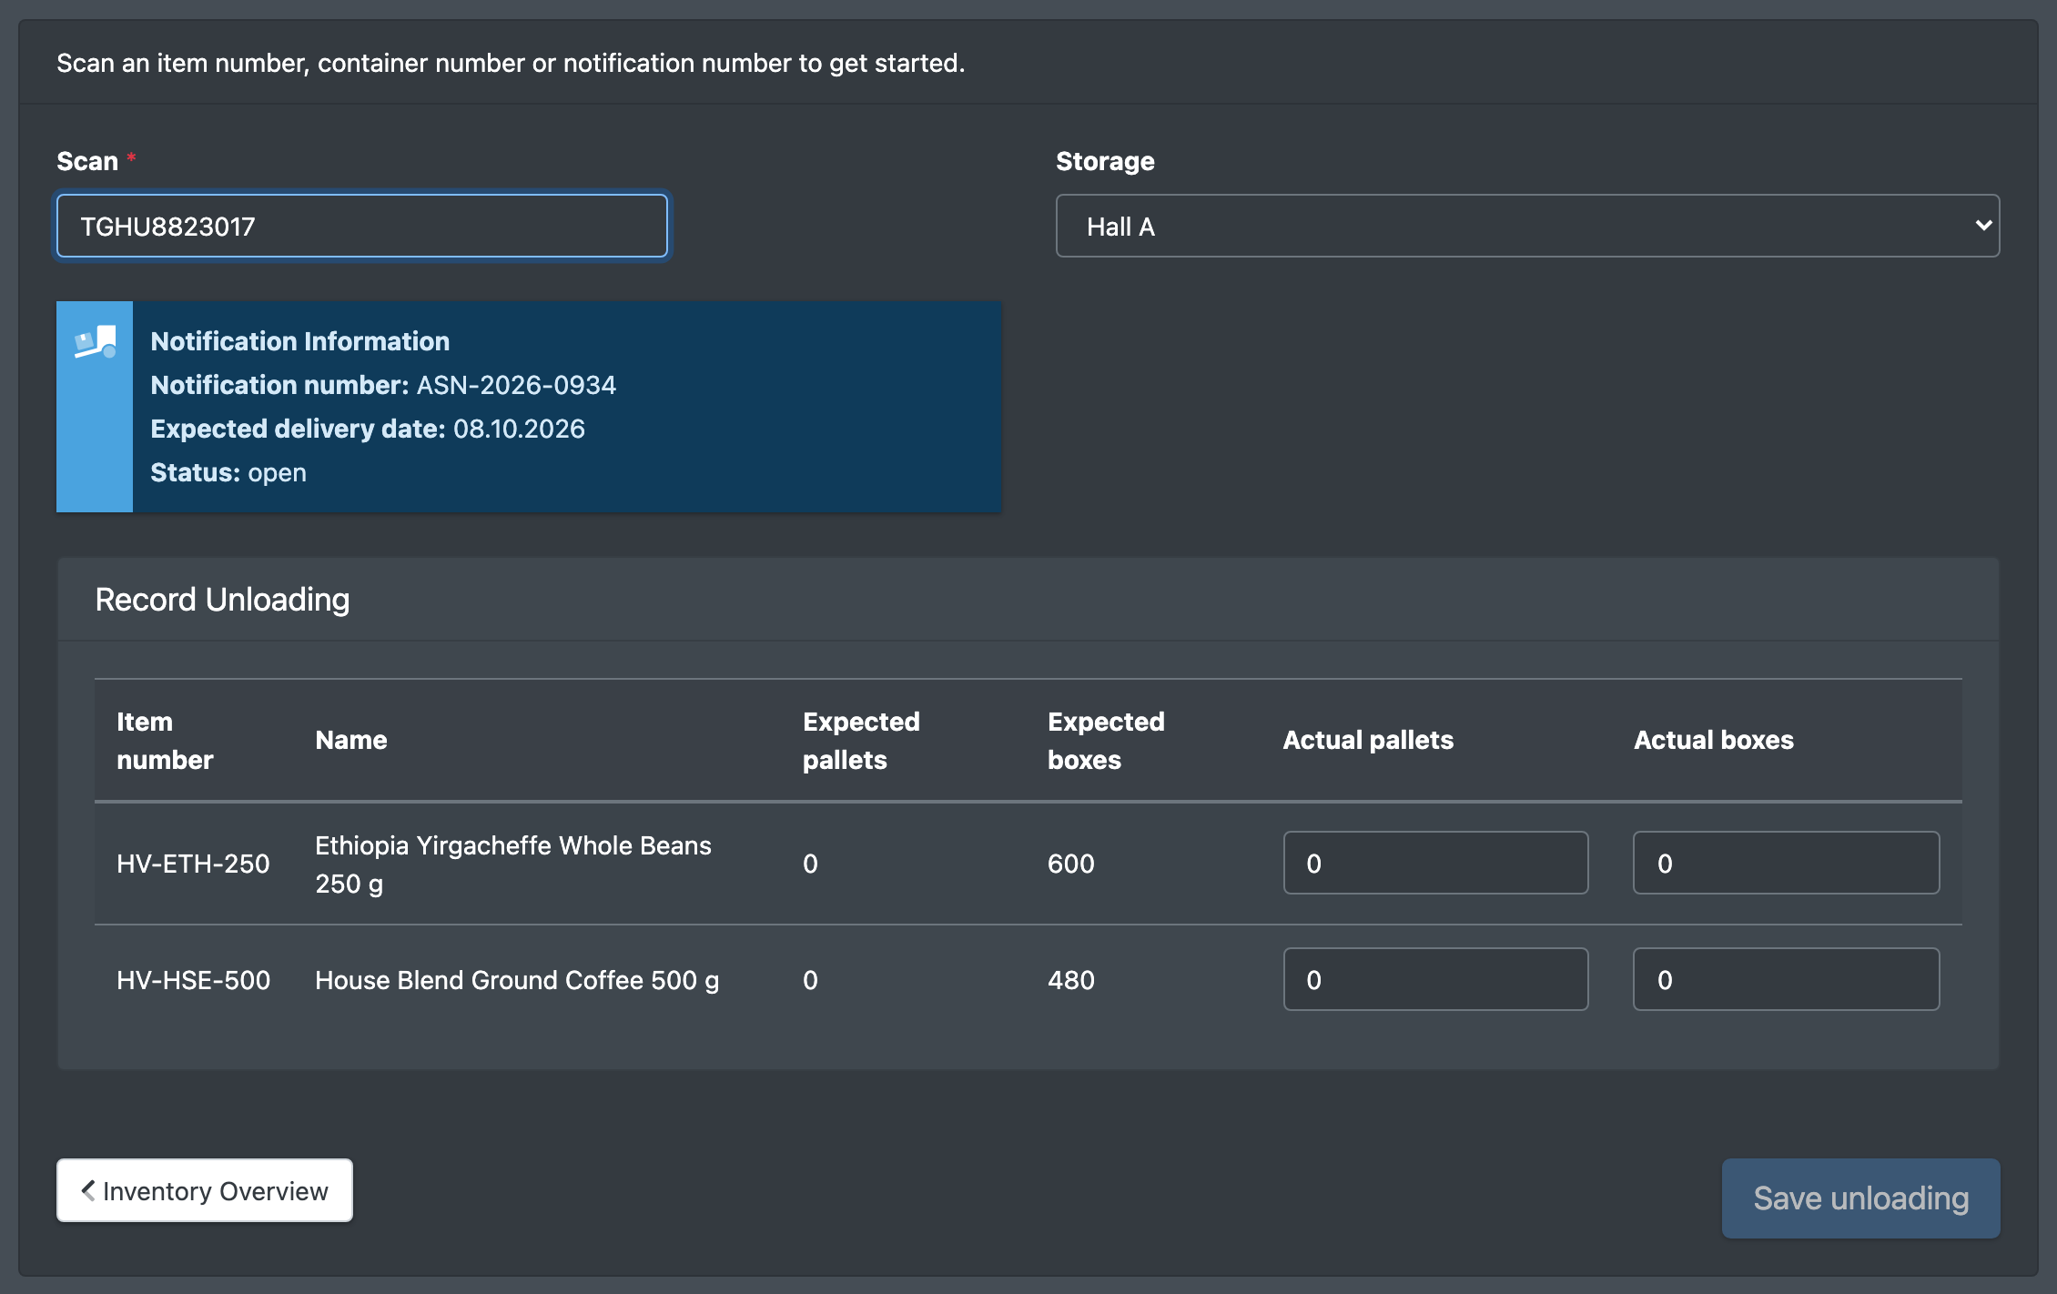Click the Status: open line
Viewport: 2057px width, 1294px height.
(228, 472)
